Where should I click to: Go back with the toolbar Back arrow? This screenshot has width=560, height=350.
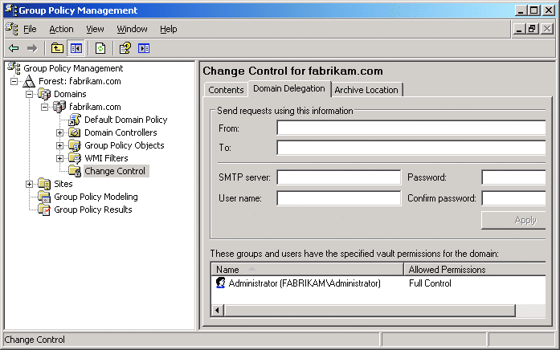tap(14, 48)
